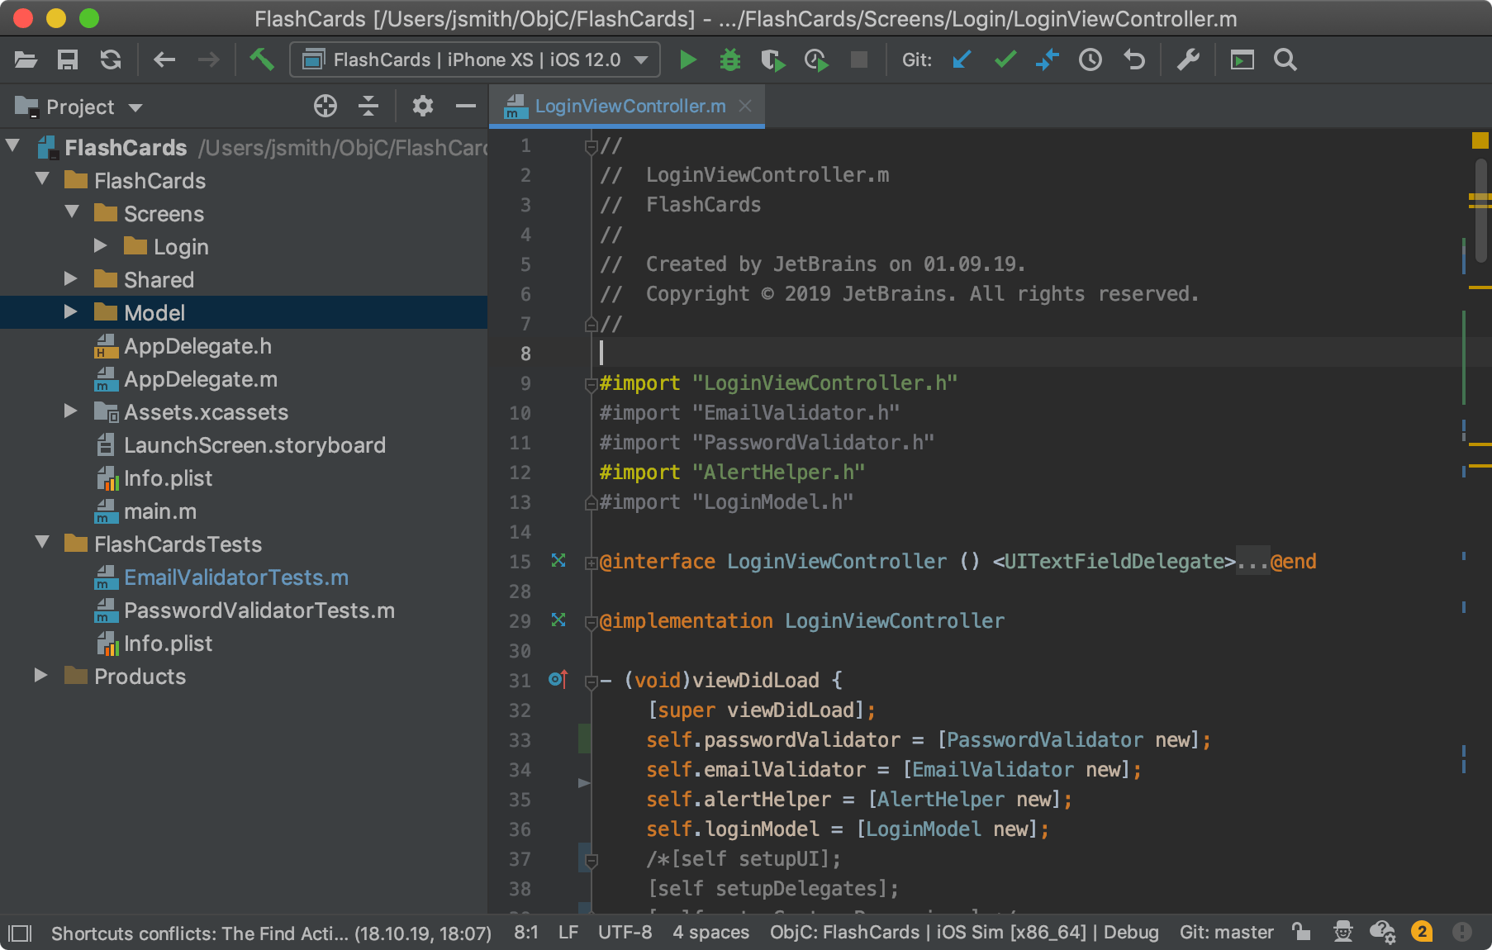
Task: Change file encoding UTF-8
Action: [625, 933]
